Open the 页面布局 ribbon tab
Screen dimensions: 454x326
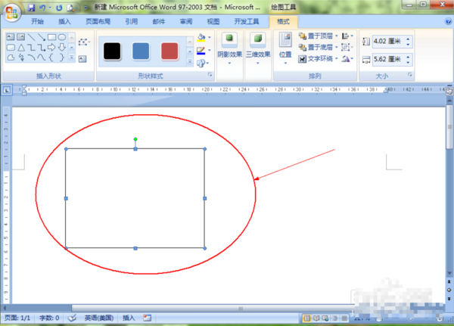98,21
